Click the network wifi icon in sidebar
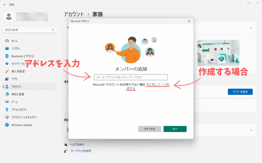The width and height of the screenshot is (262, 163). [x=7, y=64]
